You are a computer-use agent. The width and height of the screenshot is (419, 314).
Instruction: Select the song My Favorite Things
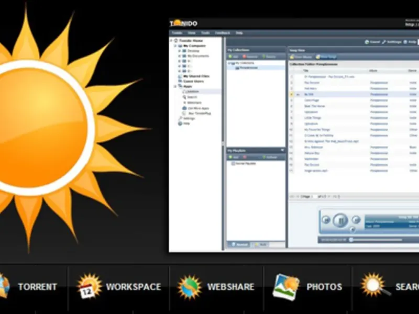(317, 129)
